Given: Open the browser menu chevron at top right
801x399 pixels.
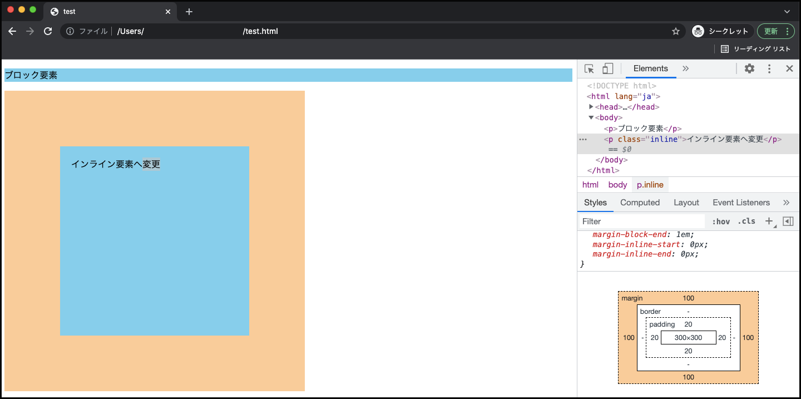Looking at the screenshot, I should tap(787, 11).
